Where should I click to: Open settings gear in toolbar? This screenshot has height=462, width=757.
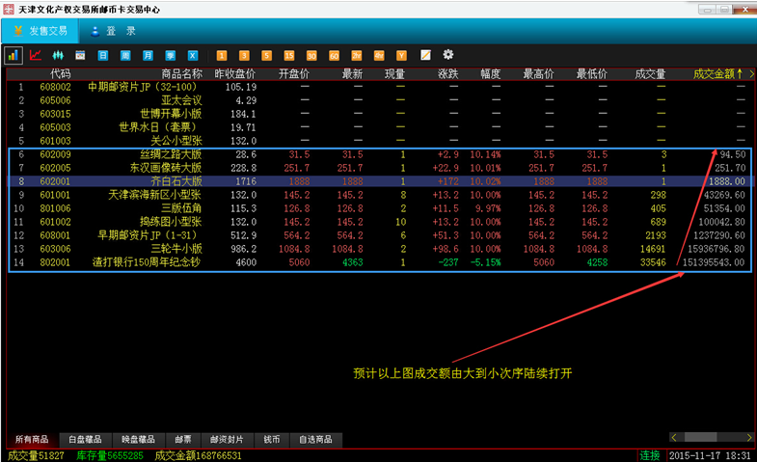tap(447, 55)
